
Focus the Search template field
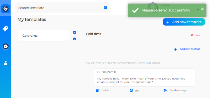pos(60,8)
